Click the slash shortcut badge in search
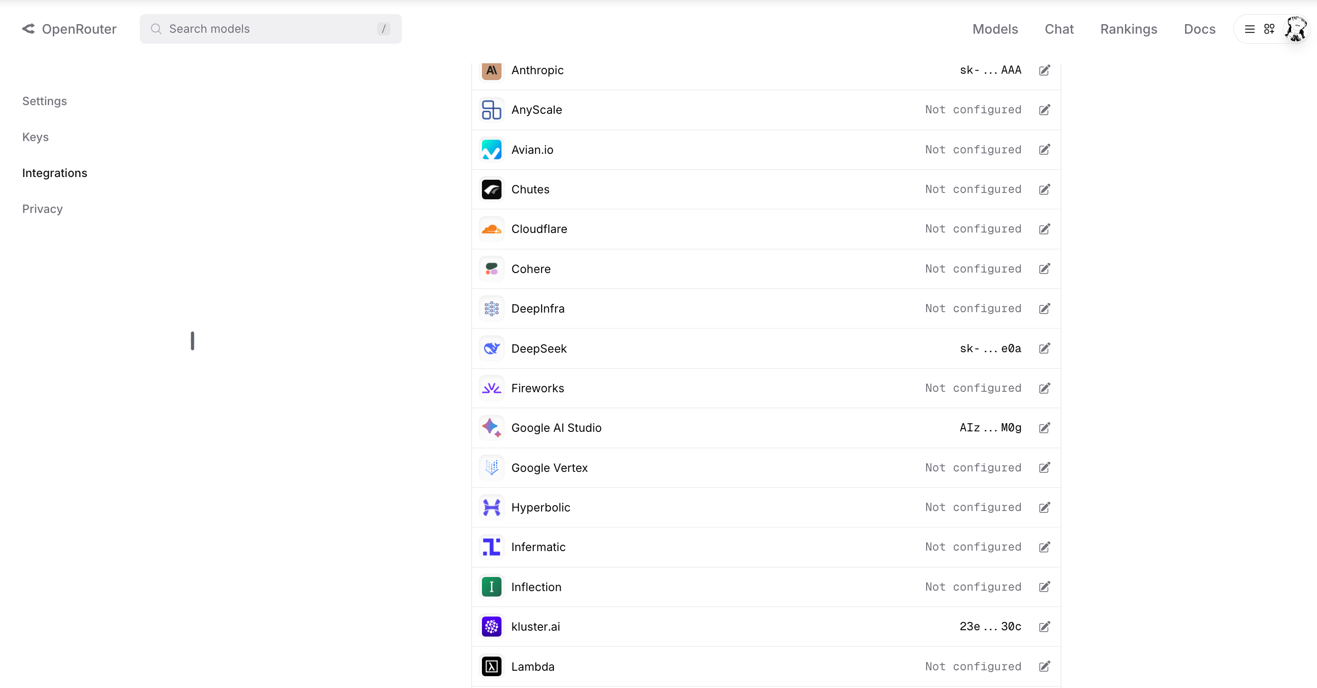Screen dimensions: 1317x688 [x=384, y=29]
